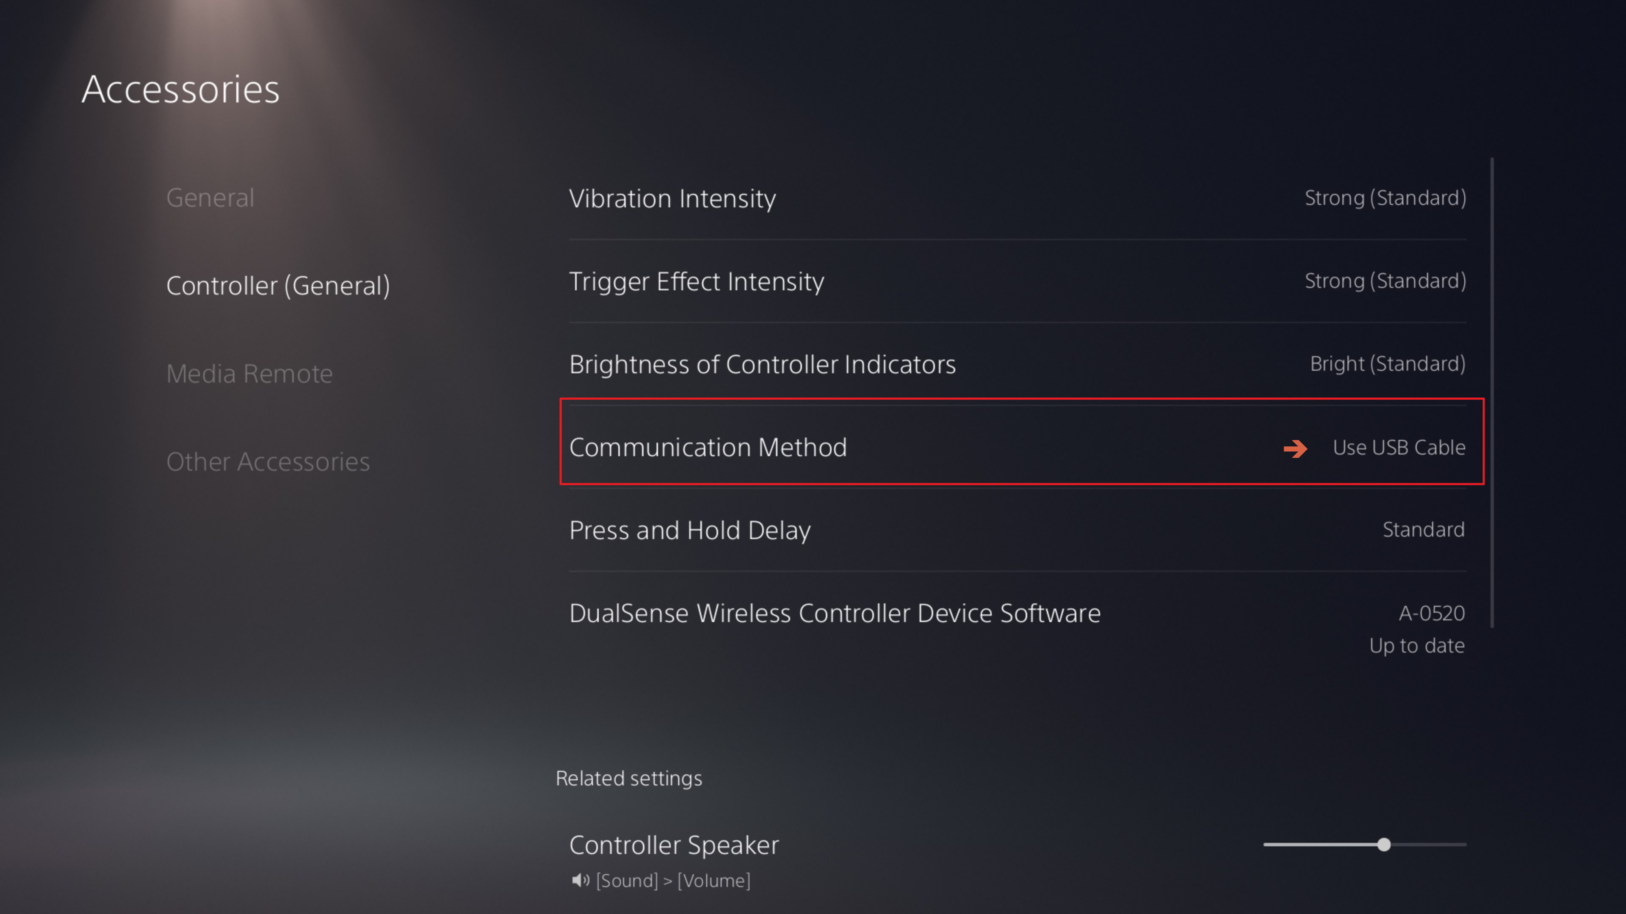Click the speaker icon under Controller Speaker
The height and width of the screenshot is (914, 1626).
(580, 880)
